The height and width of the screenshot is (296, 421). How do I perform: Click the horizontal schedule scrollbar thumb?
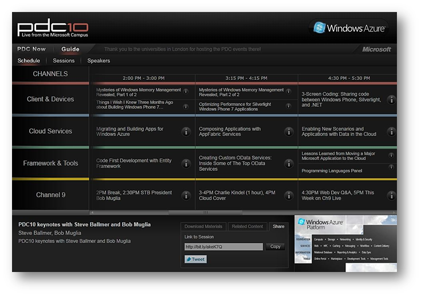click(x=206, y=213)
